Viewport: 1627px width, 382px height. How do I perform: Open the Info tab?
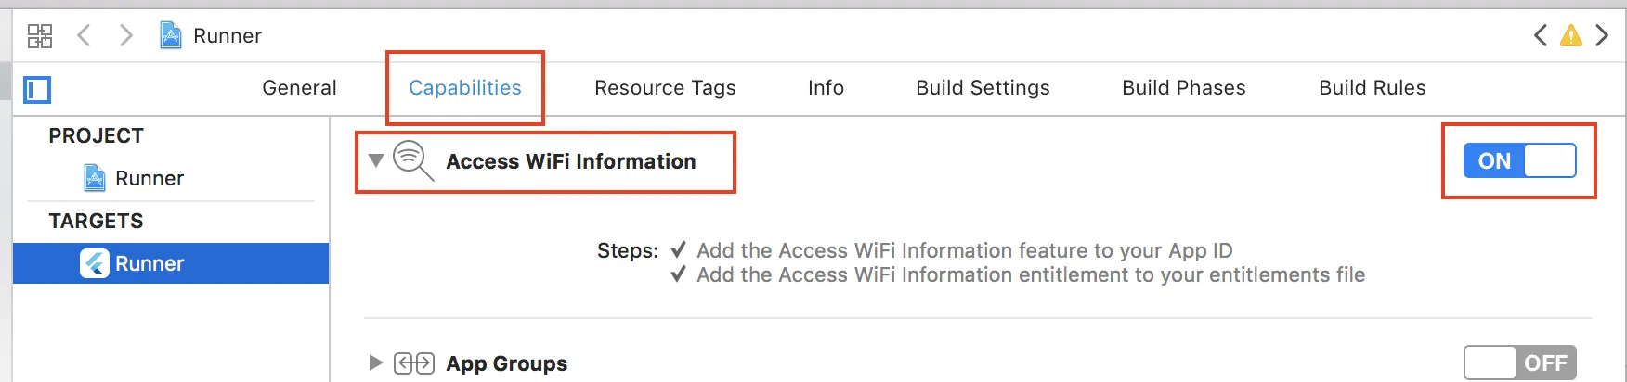(826, 88)
